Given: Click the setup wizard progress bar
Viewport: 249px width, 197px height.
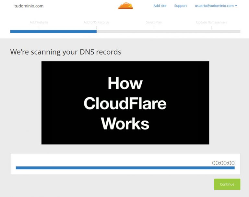Looking at the screenshot, I should pyautogui.click(x=125, y=32).
